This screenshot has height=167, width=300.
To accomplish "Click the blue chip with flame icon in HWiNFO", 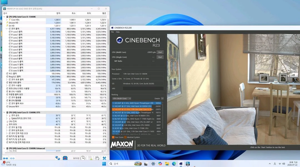I will (65, 158).
